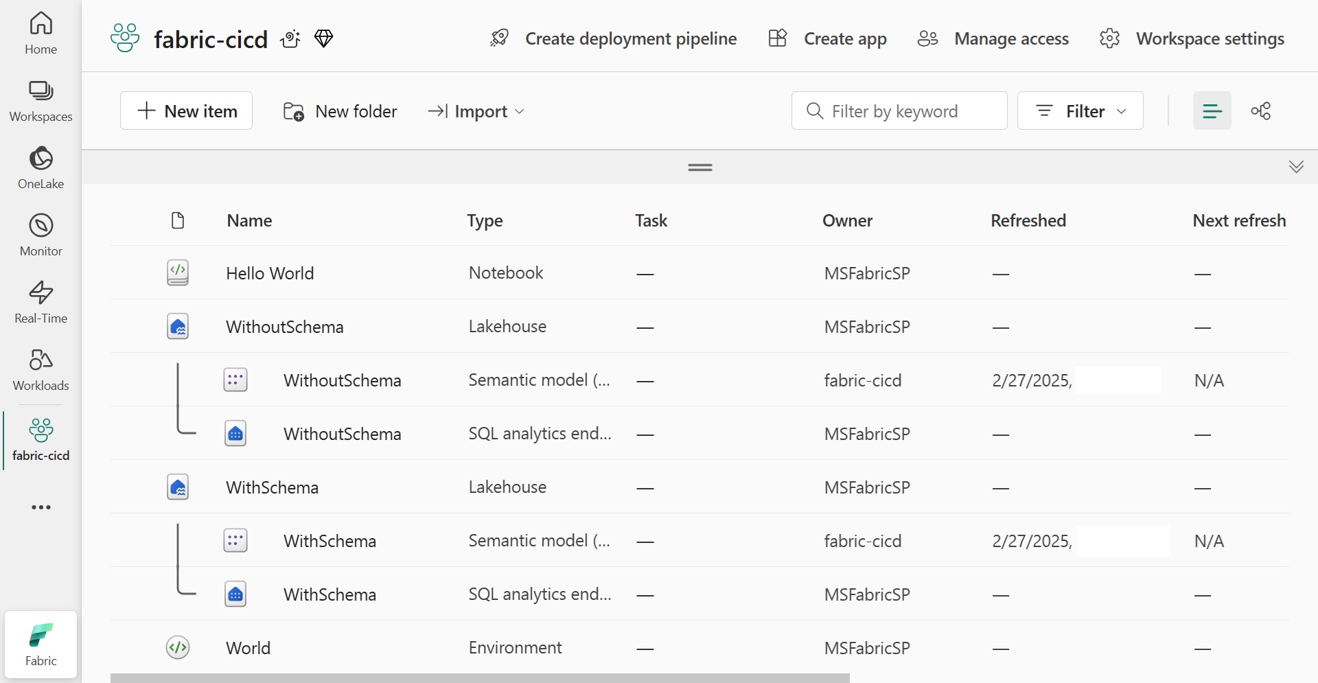Viewport: 1318px width, 683px height.
Task: Click Create app
Action: tap(827, 38)
